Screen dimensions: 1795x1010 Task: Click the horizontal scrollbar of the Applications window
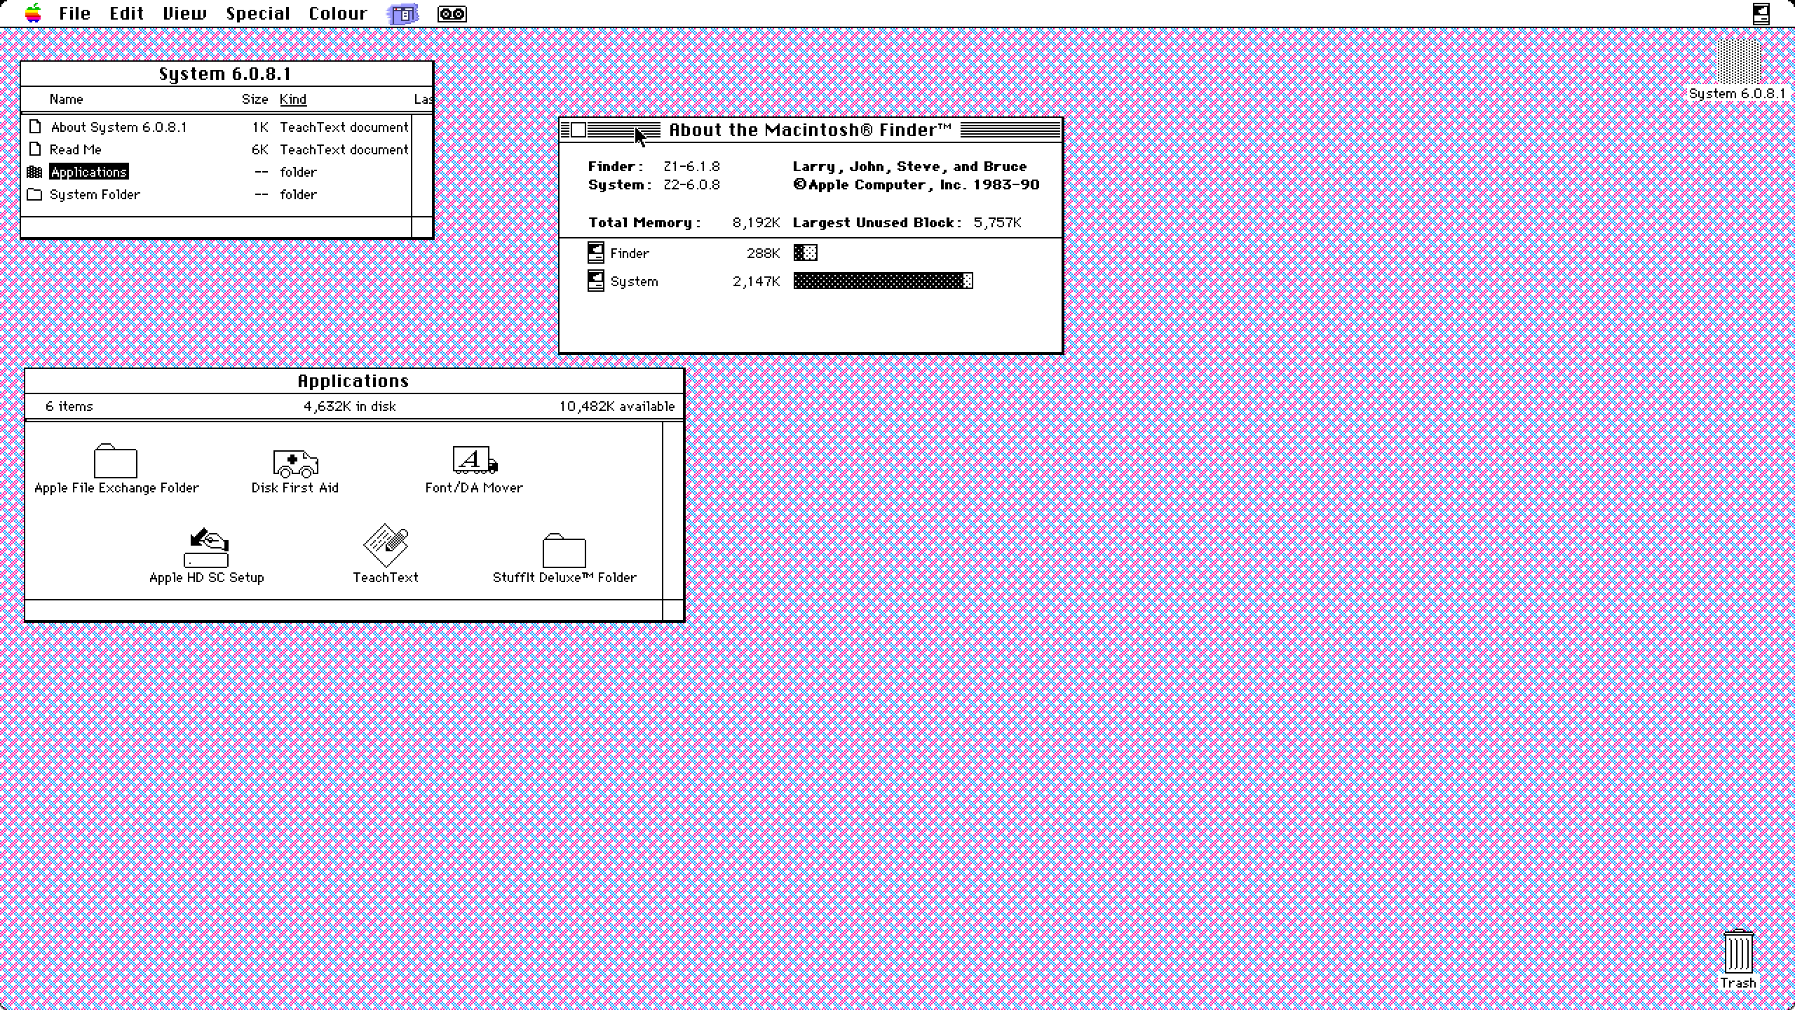tap(343, 610)
